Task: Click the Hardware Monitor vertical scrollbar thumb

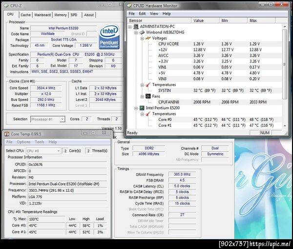Action: 285,64
